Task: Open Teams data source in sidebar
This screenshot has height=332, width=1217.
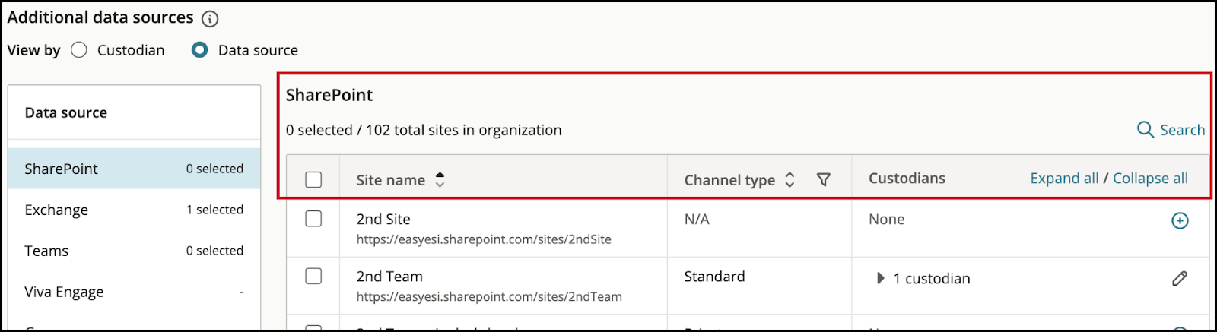Action: click(x=135, y=251)
